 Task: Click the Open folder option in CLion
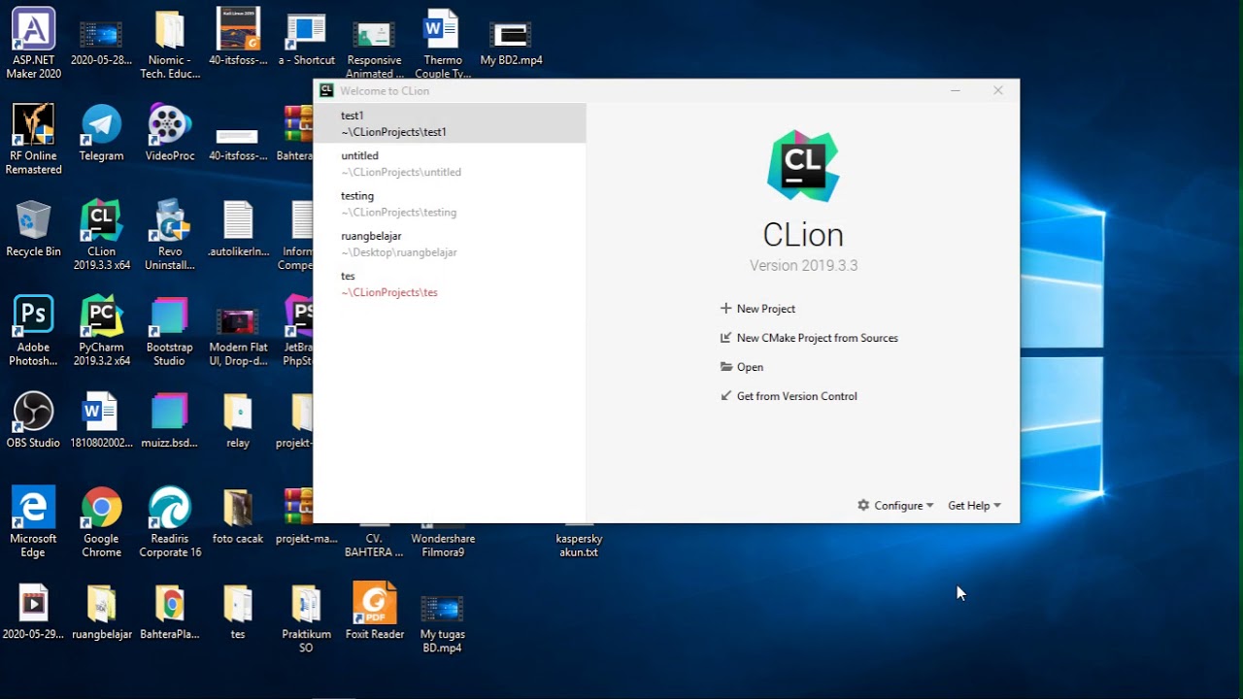coord(742,367)
